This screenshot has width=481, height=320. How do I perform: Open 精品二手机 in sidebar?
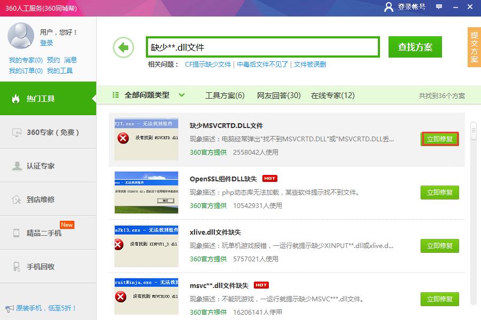48,233
